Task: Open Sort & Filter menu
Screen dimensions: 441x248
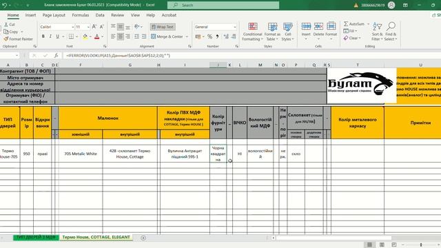Action: coord(377,32)
